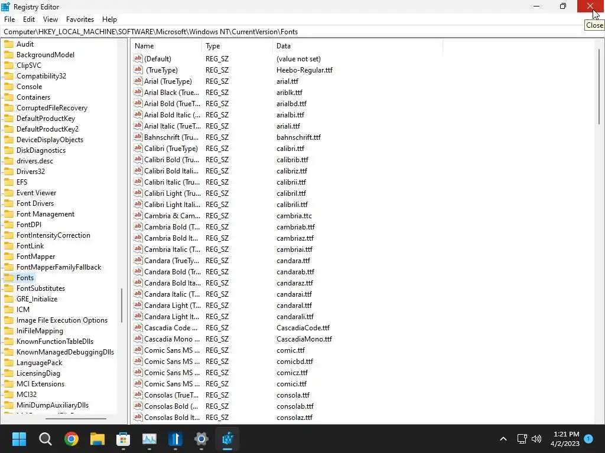
Task: Click the tree pane horizontal scrollbar
Action: coord(76,418)
